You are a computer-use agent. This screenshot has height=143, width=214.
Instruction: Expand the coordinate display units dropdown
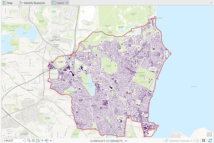point(126,141)
